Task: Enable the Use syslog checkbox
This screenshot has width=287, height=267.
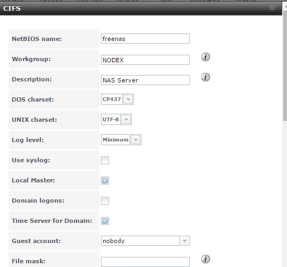Action: click(105, 160)
